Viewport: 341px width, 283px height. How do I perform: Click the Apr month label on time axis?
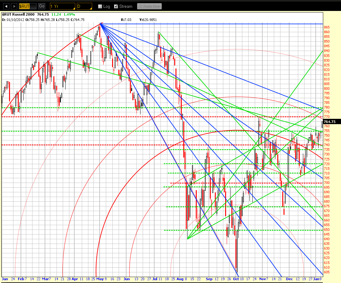point(75,279)
